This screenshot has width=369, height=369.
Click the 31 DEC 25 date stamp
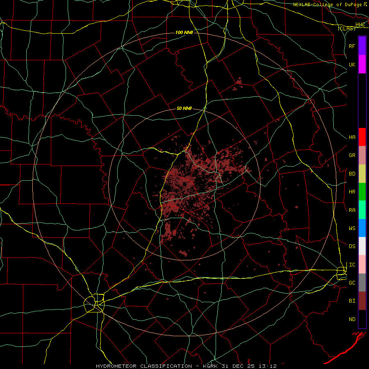pyautogui.click(x=239, y=366)
